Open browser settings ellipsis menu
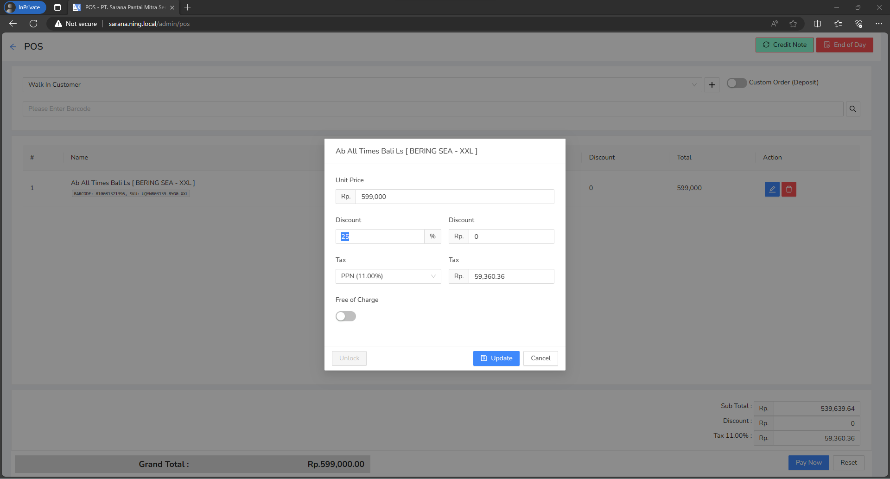This screenshot has height=479, width=890. pyautogui.click(x=878, y=24)
